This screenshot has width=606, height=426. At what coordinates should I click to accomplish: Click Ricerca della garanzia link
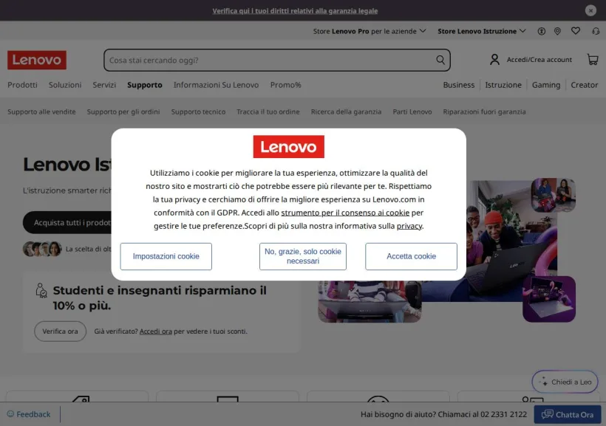coord(346,111)
